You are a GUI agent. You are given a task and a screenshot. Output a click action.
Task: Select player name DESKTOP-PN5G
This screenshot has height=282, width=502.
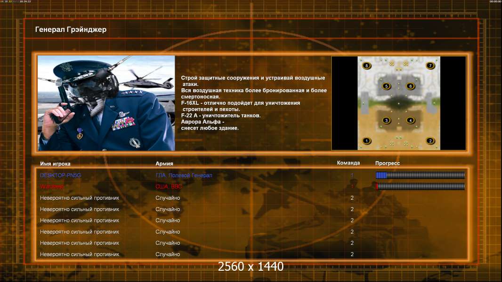[x=60, y=175]
